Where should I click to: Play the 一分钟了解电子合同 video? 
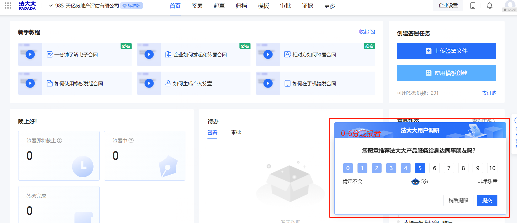point(30,54)
